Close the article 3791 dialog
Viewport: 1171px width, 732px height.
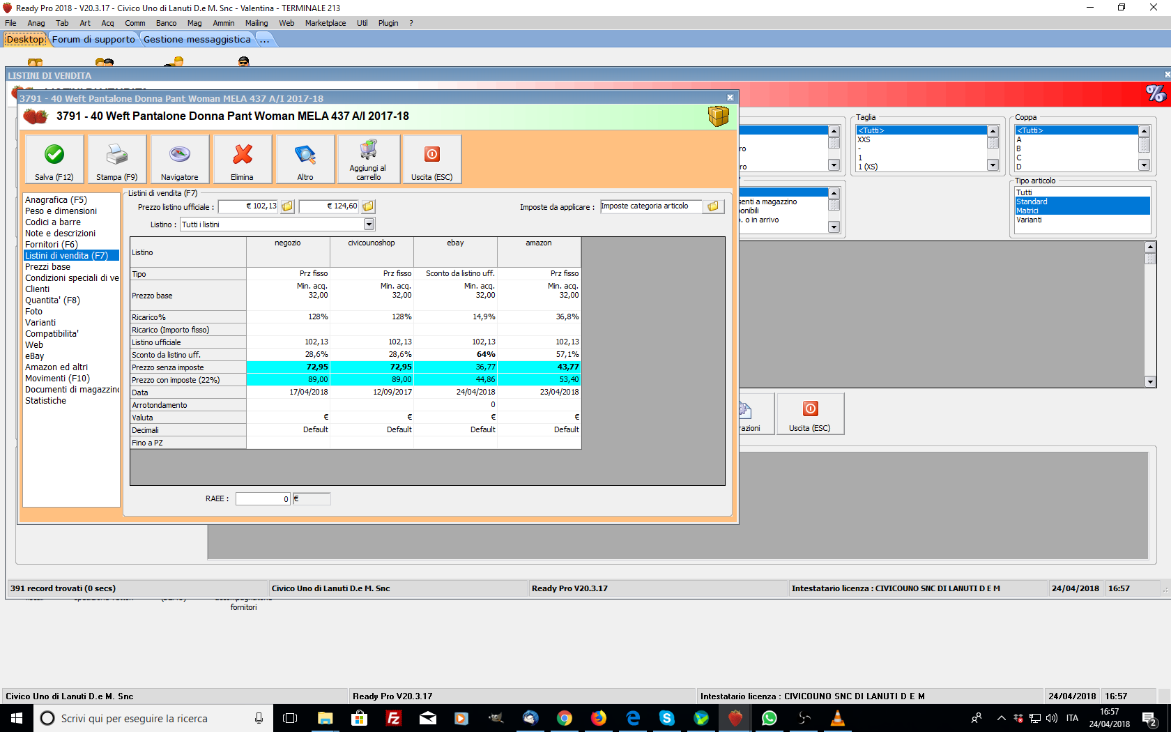(730, 98)
